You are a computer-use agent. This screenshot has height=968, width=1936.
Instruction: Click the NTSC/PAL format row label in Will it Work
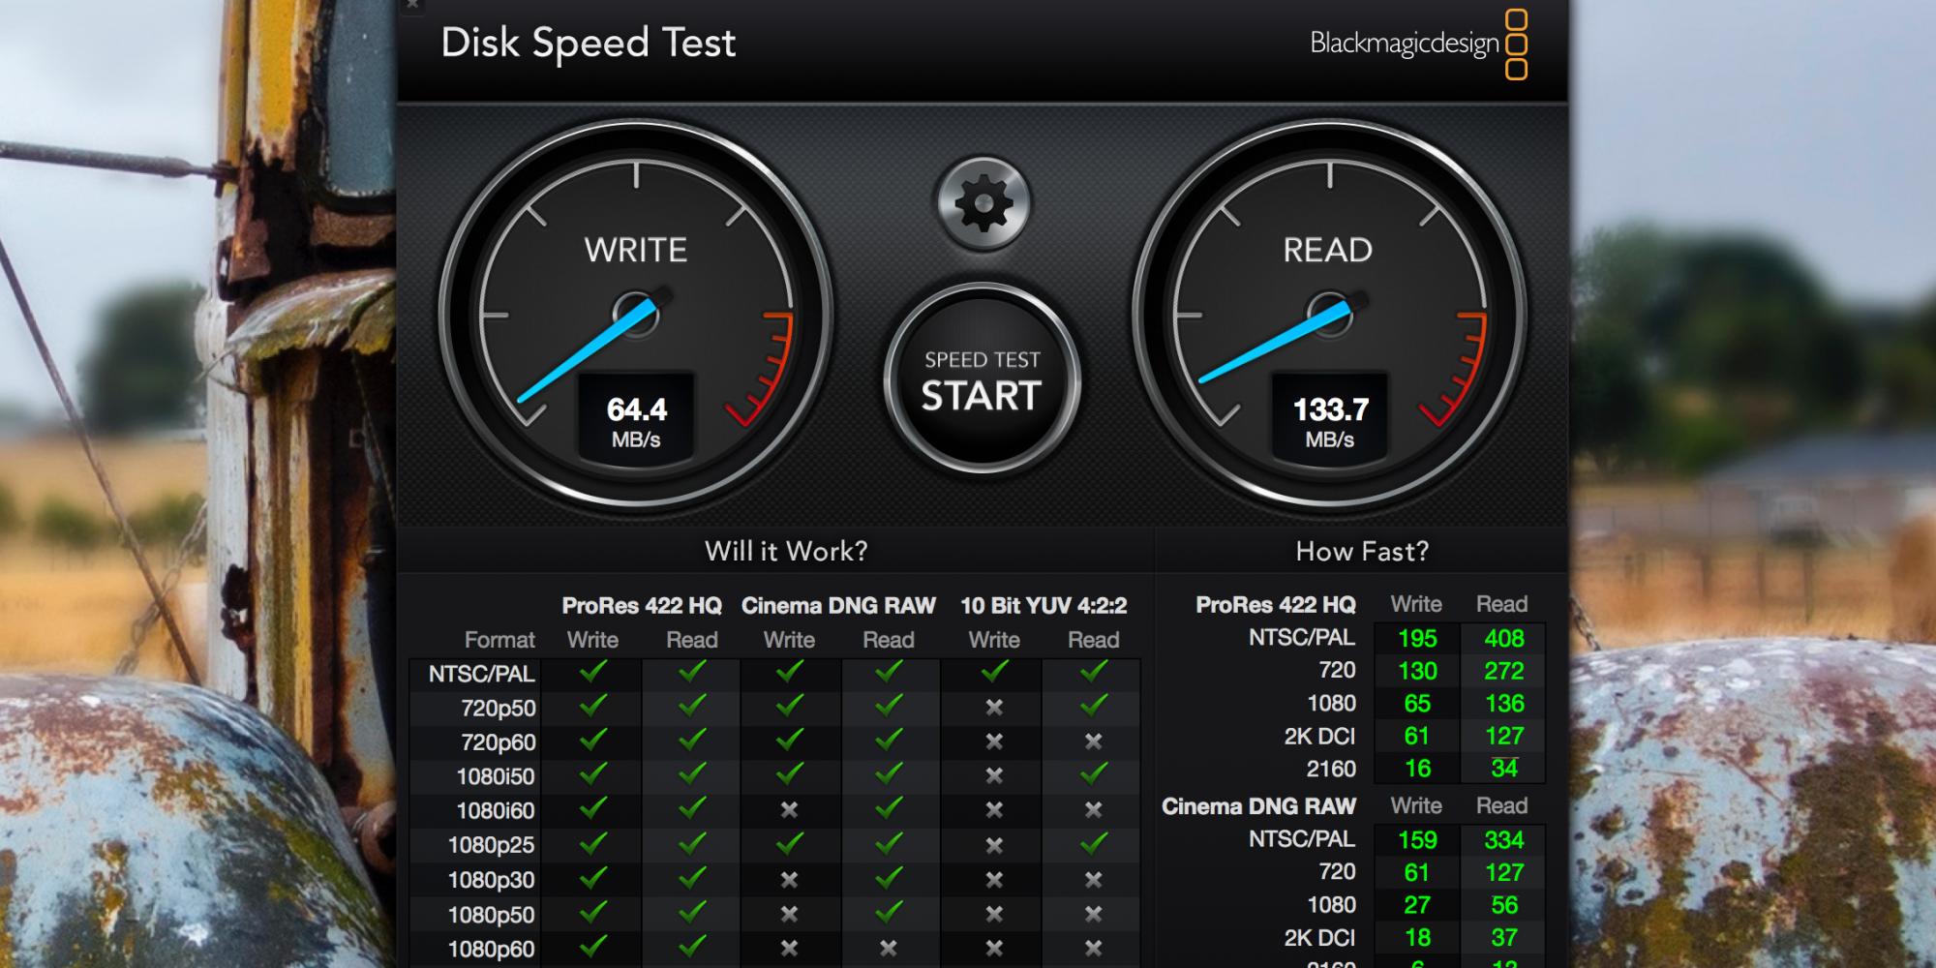click(x=481, y=674)
